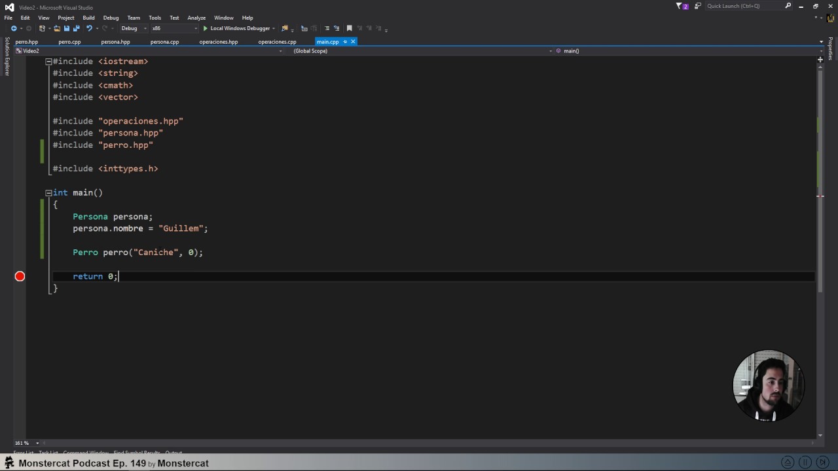Open the Team menu
Image resolution: width=838 pixels, height=471 pixels.
point(134,18)
